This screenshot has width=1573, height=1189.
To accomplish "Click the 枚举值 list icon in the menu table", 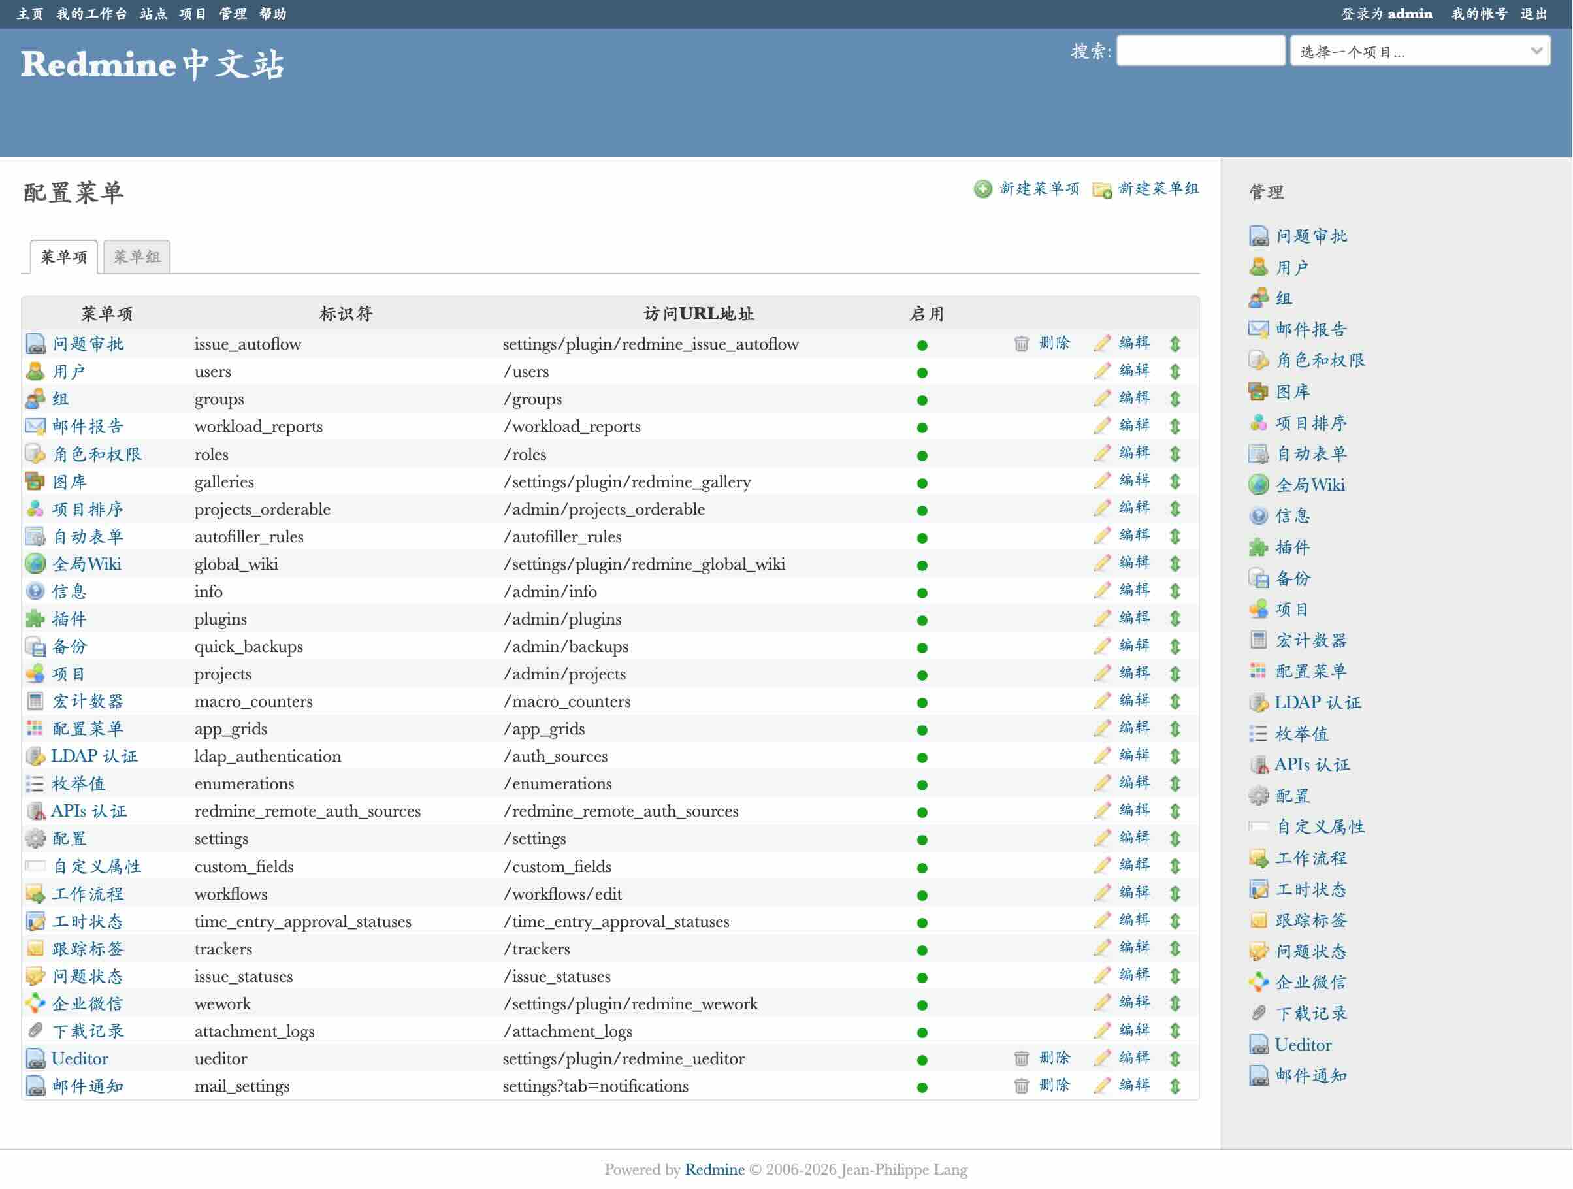I will (35, 784).
